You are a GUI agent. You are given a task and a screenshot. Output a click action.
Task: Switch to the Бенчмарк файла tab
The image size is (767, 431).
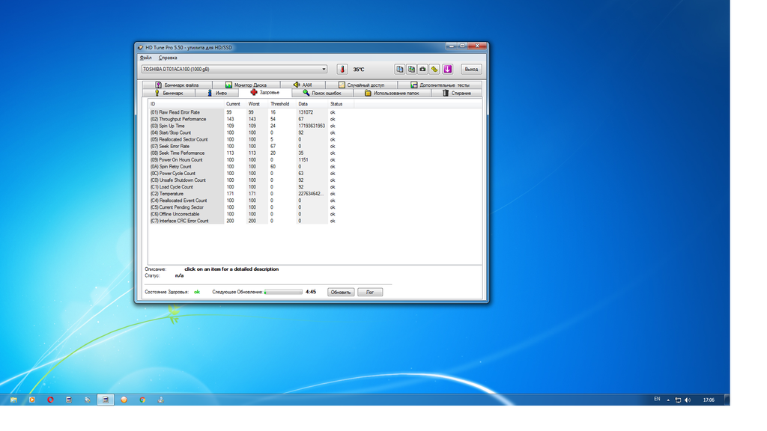177,85
